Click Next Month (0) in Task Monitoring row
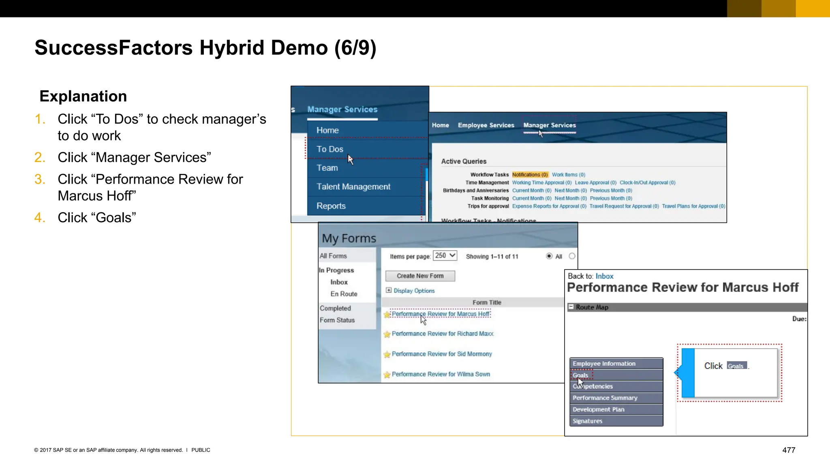830x467 pixels. tap(571, 199)
